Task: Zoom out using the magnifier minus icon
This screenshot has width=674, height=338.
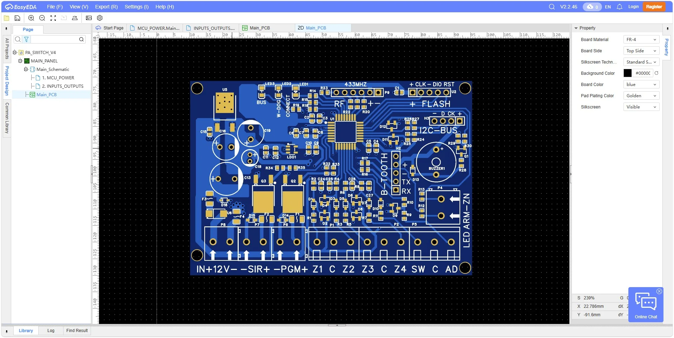Action: click(42, 18)
